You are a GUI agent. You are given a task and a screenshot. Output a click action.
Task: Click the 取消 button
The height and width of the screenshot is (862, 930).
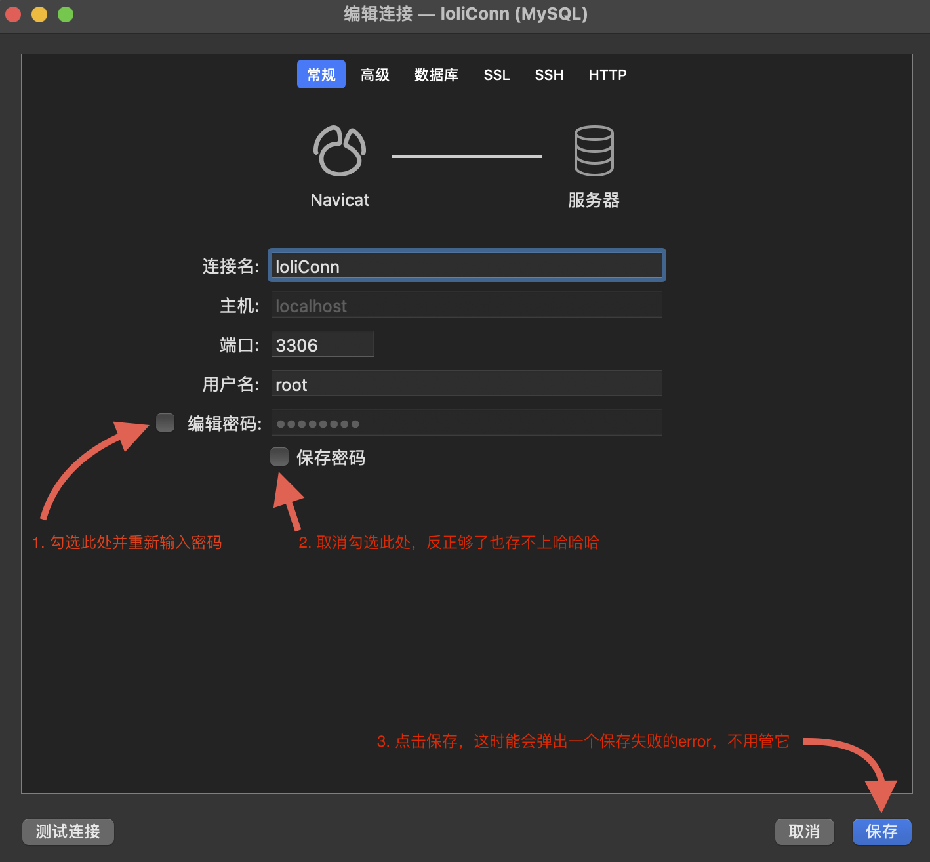click(x=805, y=832)
